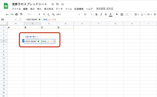The height and width of the screenshot is (97, 157).
Task: Select the paint format roller
Action: click(21, 14)
